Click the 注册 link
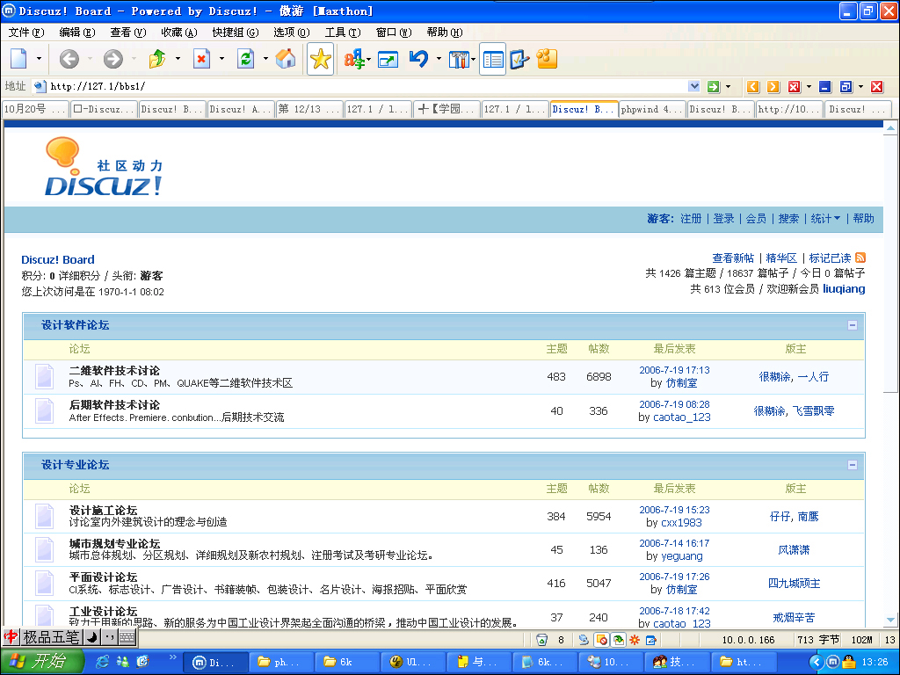Viewport: 900px width, 675px height. click(x=691, y=219)
